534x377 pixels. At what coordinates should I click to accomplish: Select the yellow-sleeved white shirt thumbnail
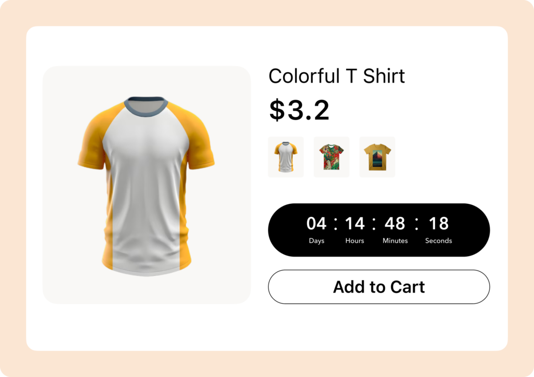coord(286,157)
